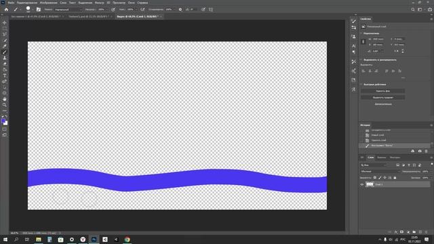Select the Brush tool in left toolbar
434x244 pixels.
(5, 52)
